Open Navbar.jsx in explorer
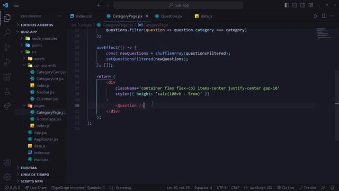The height and width of the screenshot is (191, 339). tap(45, 92)
